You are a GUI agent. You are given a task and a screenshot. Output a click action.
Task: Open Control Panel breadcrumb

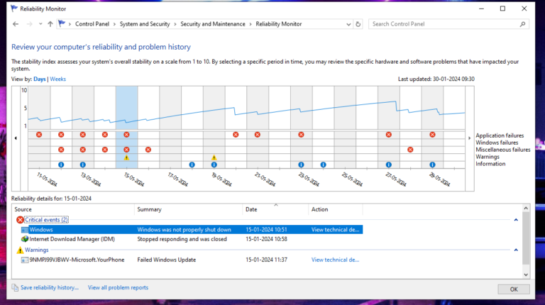point(92,24)
